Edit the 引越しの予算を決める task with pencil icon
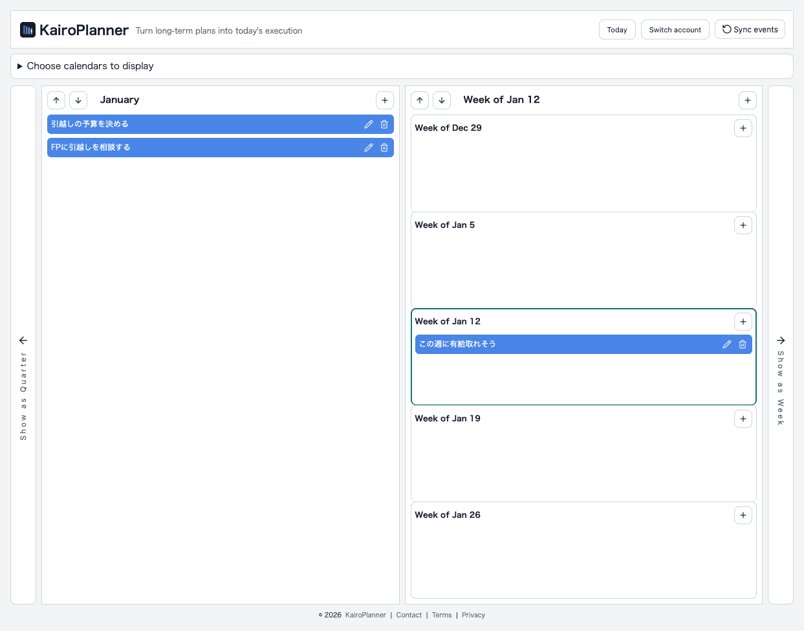 (x=368, y=124)
